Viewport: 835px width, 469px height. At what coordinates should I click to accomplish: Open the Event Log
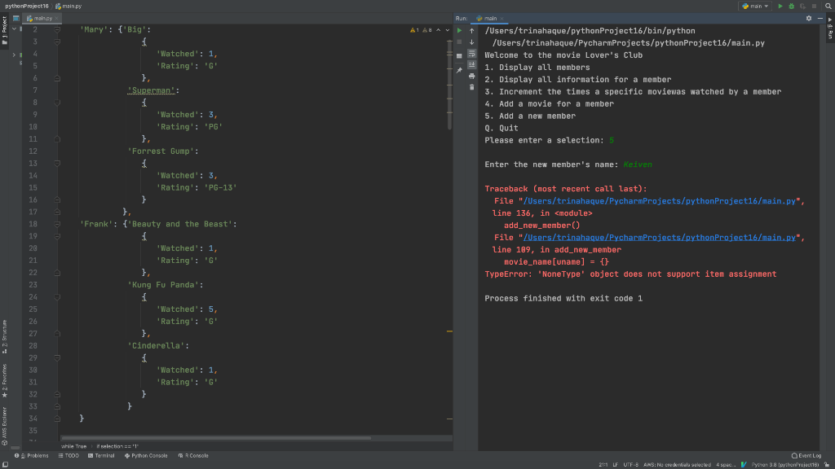pyautogui.click(x=806, y=456)
